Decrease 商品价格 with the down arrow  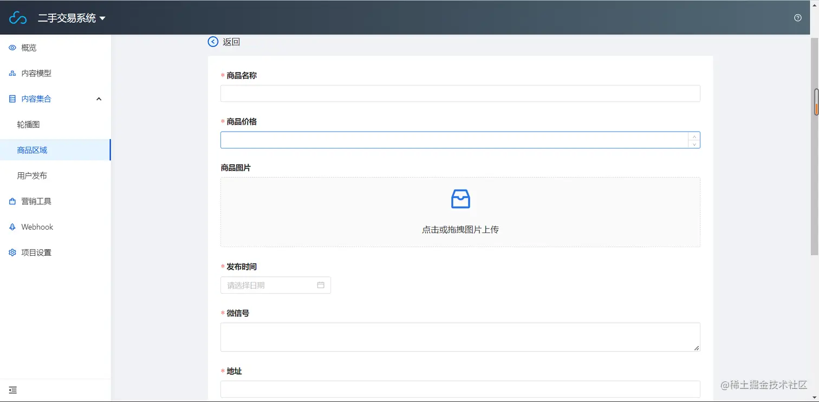coord(694,144)
